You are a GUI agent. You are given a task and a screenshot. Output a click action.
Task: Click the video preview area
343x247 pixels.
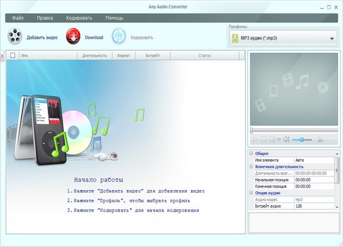pyautogui.click(x=294, y=89)
